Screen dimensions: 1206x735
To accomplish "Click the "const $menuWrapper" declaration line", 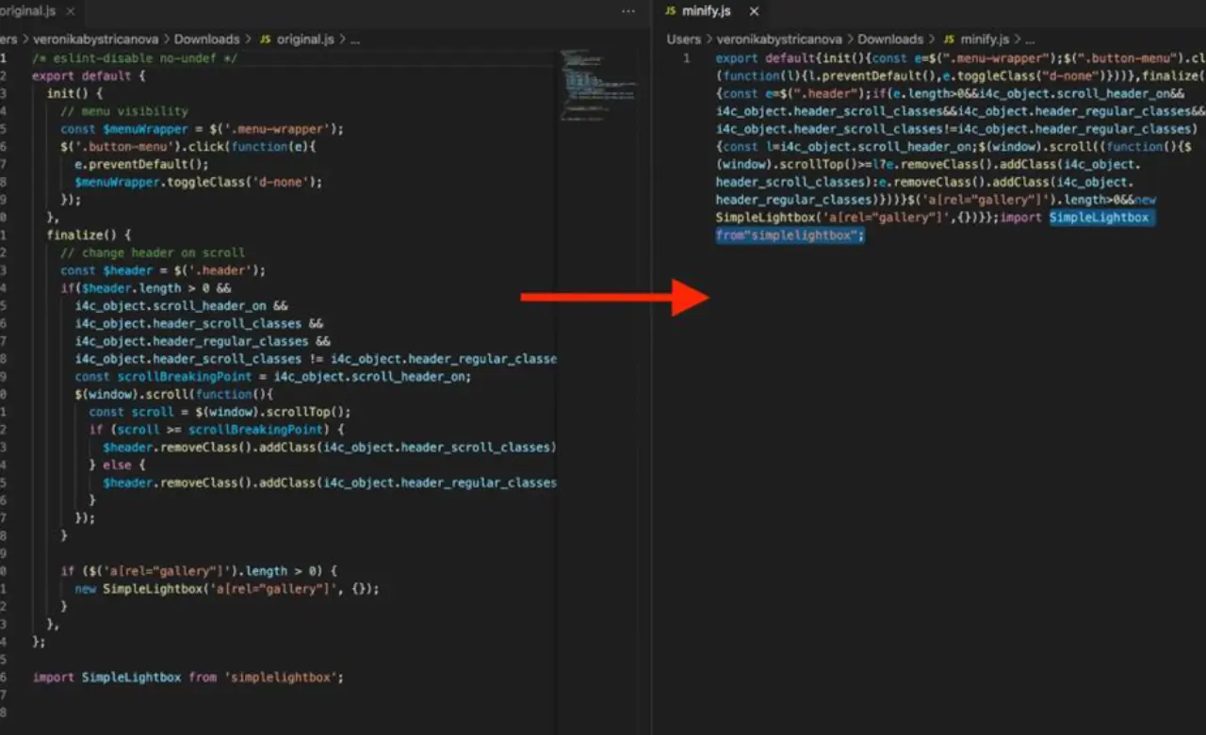I will click(x=203, y=129).
